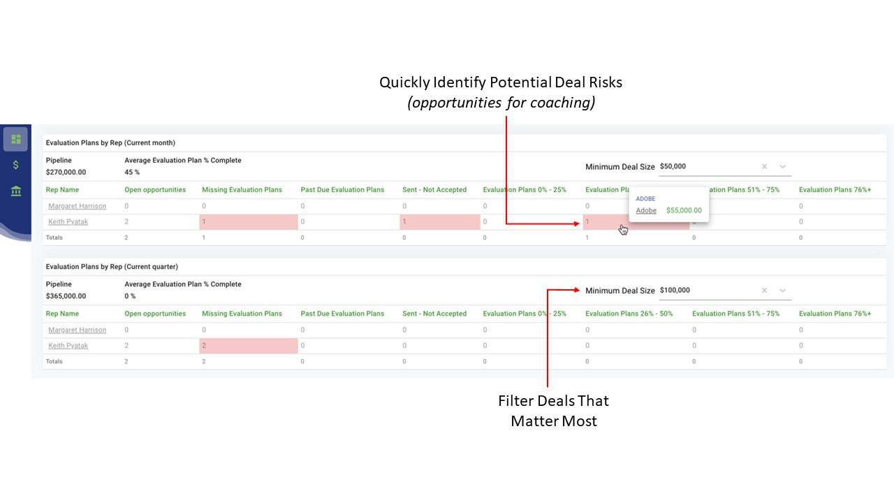
Task: Open Margaret Harrison in the Current quarter table
Action: point(77,330)
